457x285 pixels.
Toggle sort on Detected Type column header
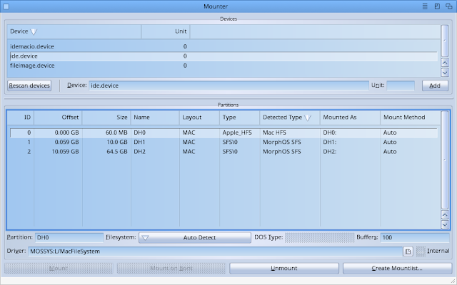(x=290, y=118)
